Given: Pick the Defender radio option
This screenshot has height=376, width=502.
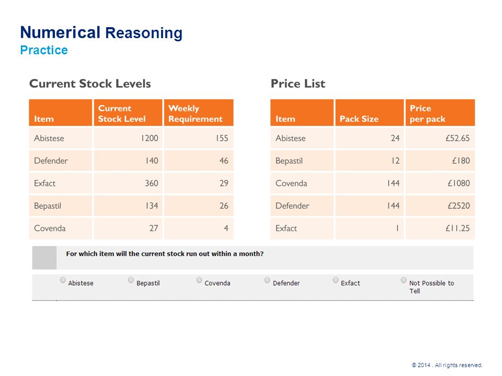Looking at the screenshot, I should point(267,280).
